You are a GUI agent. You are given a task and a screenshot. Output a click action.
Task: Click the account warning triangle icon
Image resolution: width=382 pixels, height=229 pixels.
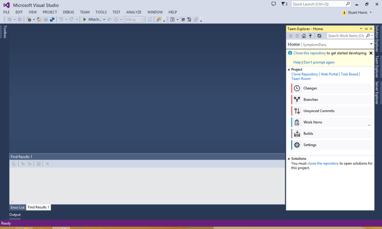(344, 13)
